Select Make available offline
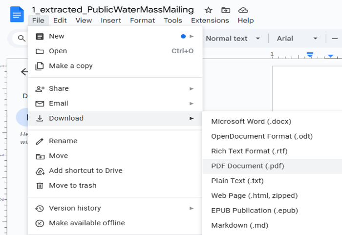This screenshot has height=235, width=342. [x=115, y=223]
